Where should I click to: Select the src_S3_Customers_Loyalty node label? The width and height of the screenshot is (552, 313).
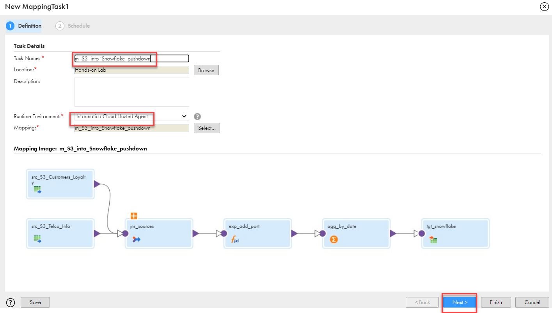[x=59, y=180]
